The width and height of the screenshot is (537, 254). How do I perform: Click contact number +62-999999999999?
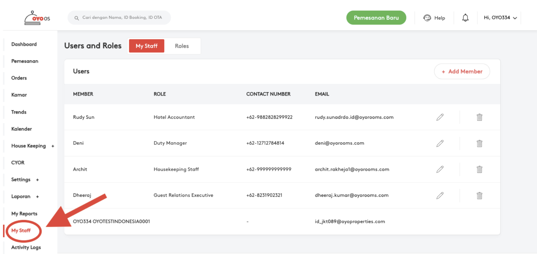(x=269, y=169)
